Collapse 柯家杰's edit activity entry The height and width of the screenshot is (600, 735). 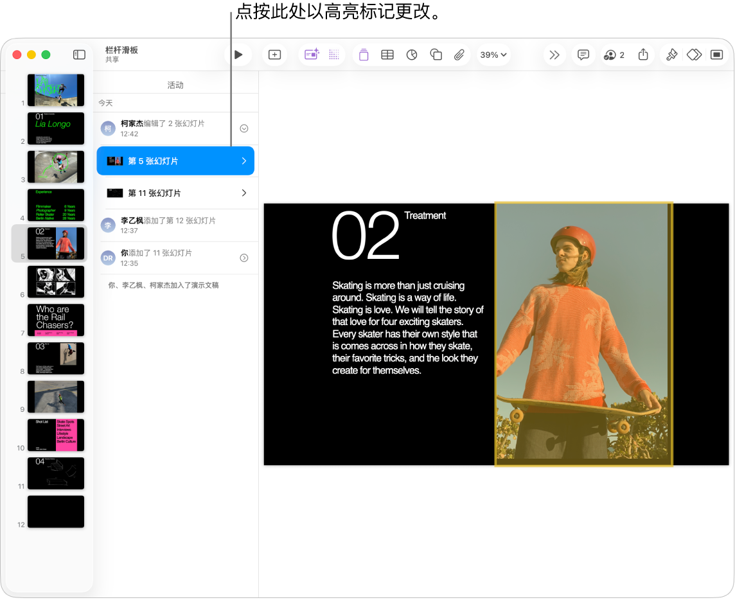pyautogui.click(x=244, y=128)
